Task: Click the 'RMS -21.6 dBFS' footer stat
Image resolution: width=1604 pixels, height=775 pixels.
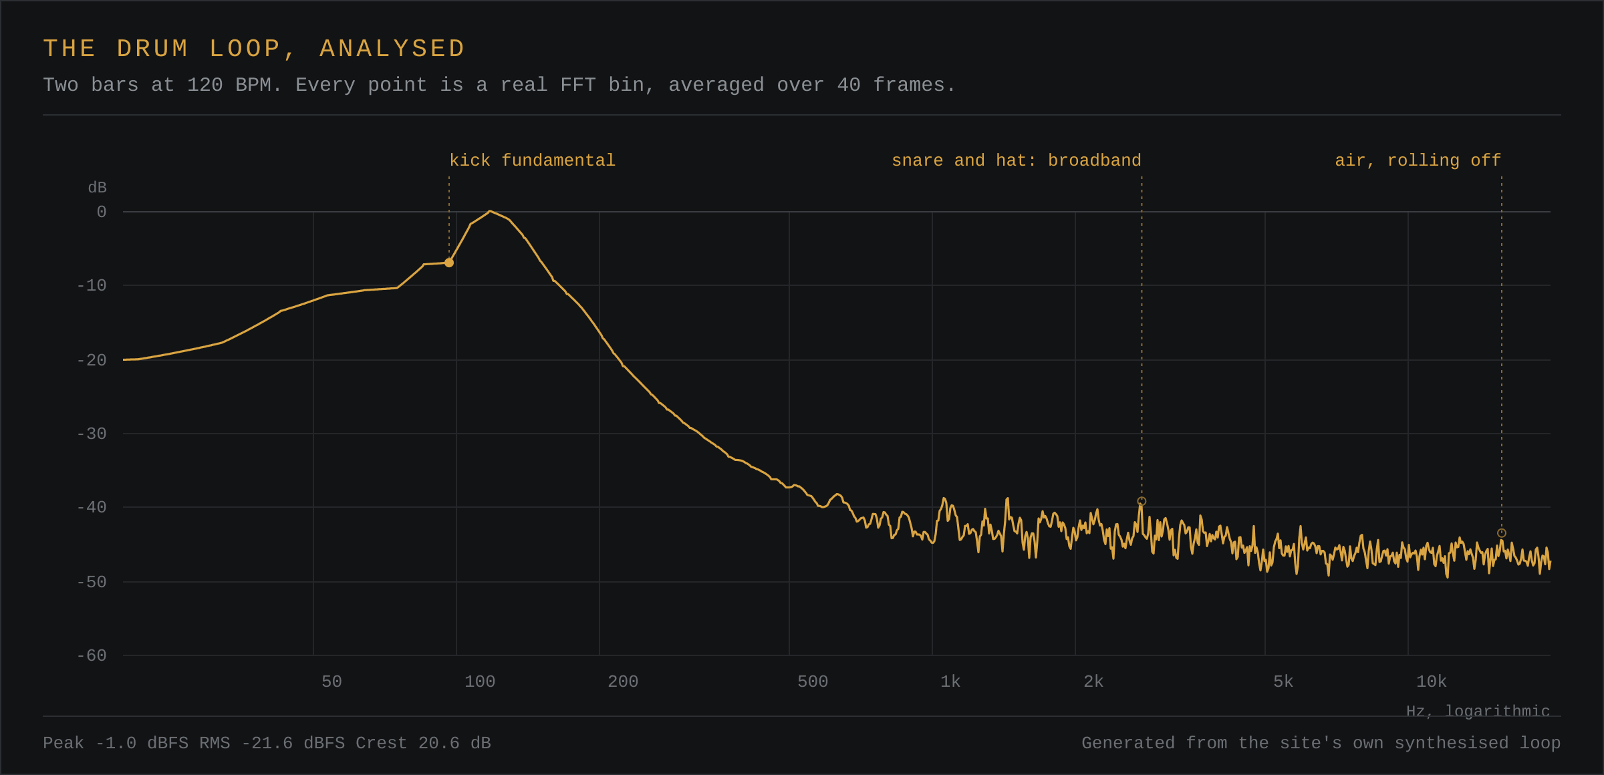Action: pos(272,743)
